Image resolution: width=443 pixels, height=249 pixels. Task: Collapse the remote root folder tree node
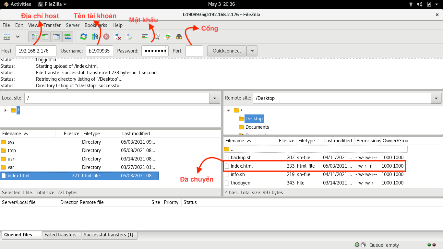click(228, 110)
